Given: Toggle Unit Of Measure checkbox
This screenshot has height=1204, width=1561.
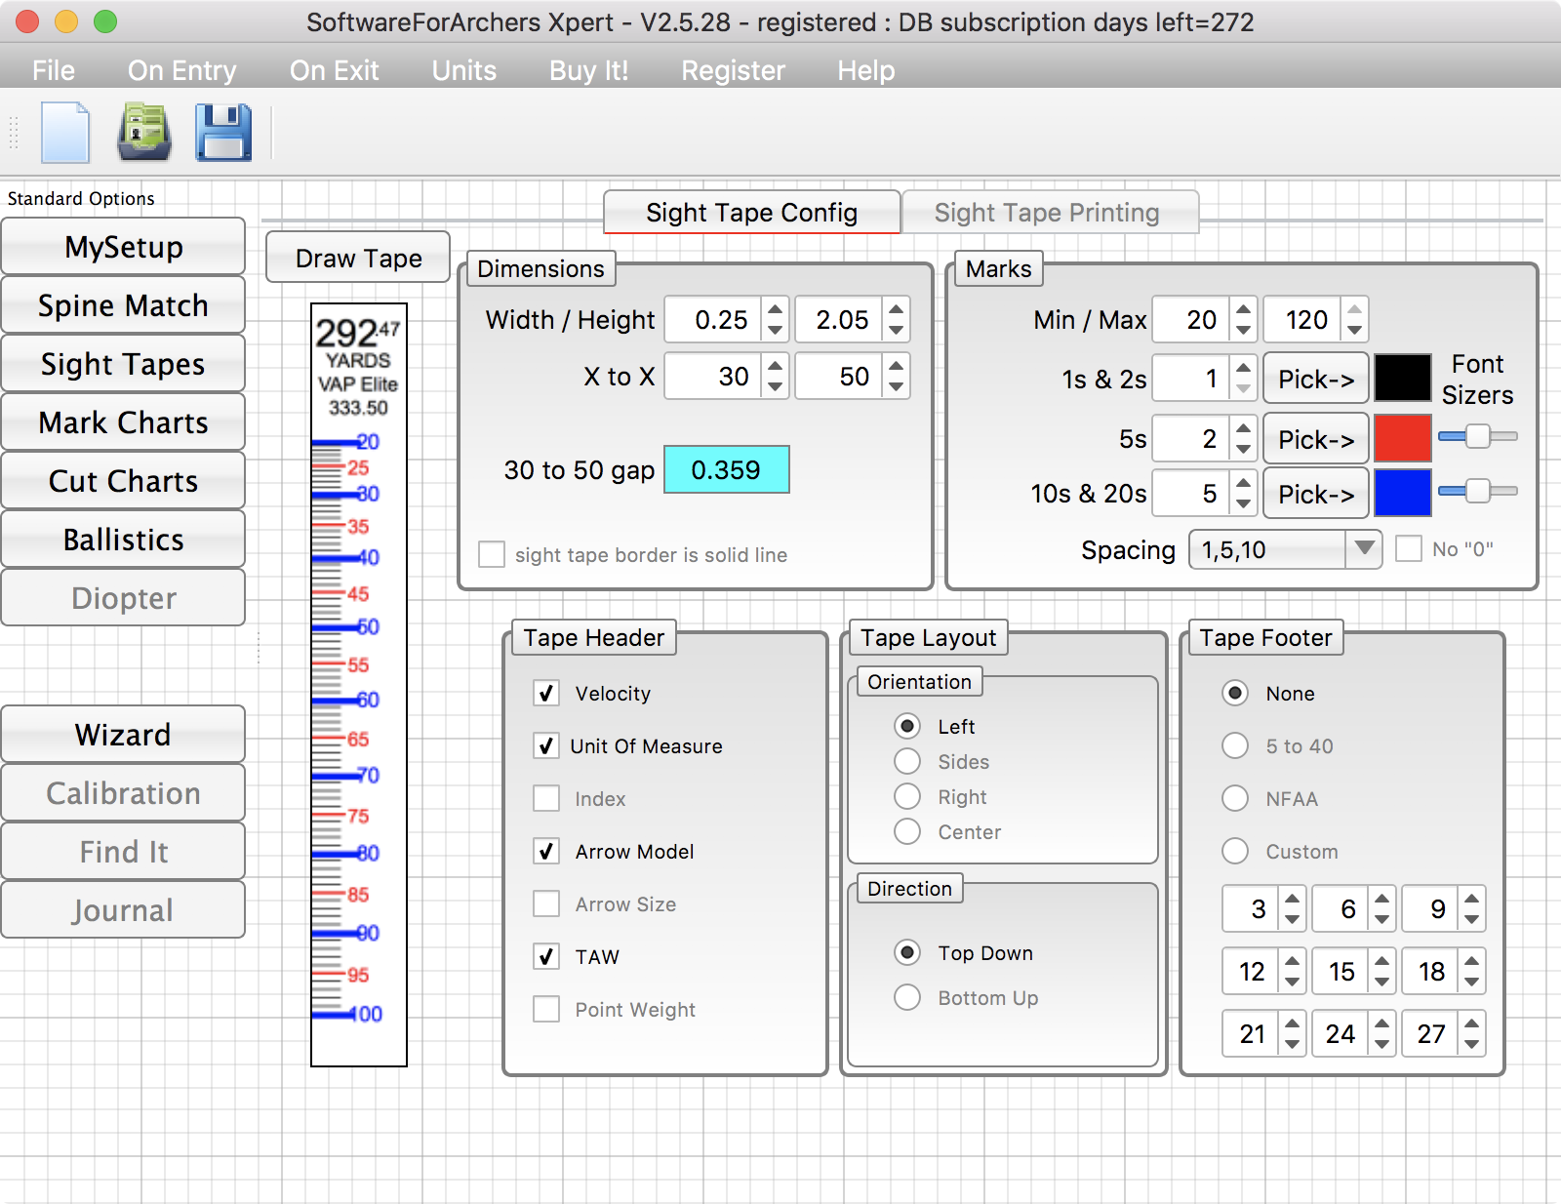Looking at the screenshot, I should pyautogui.click(x=546, y=746).
